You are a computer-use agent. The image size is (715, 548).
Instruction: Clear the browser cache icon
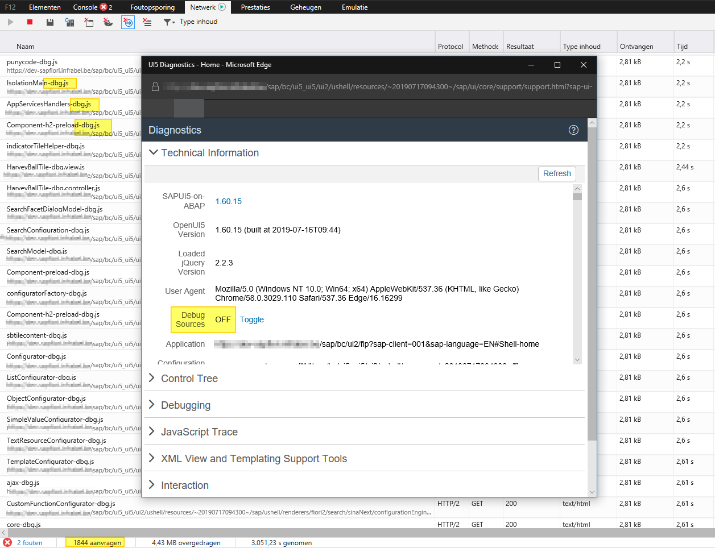89,22
